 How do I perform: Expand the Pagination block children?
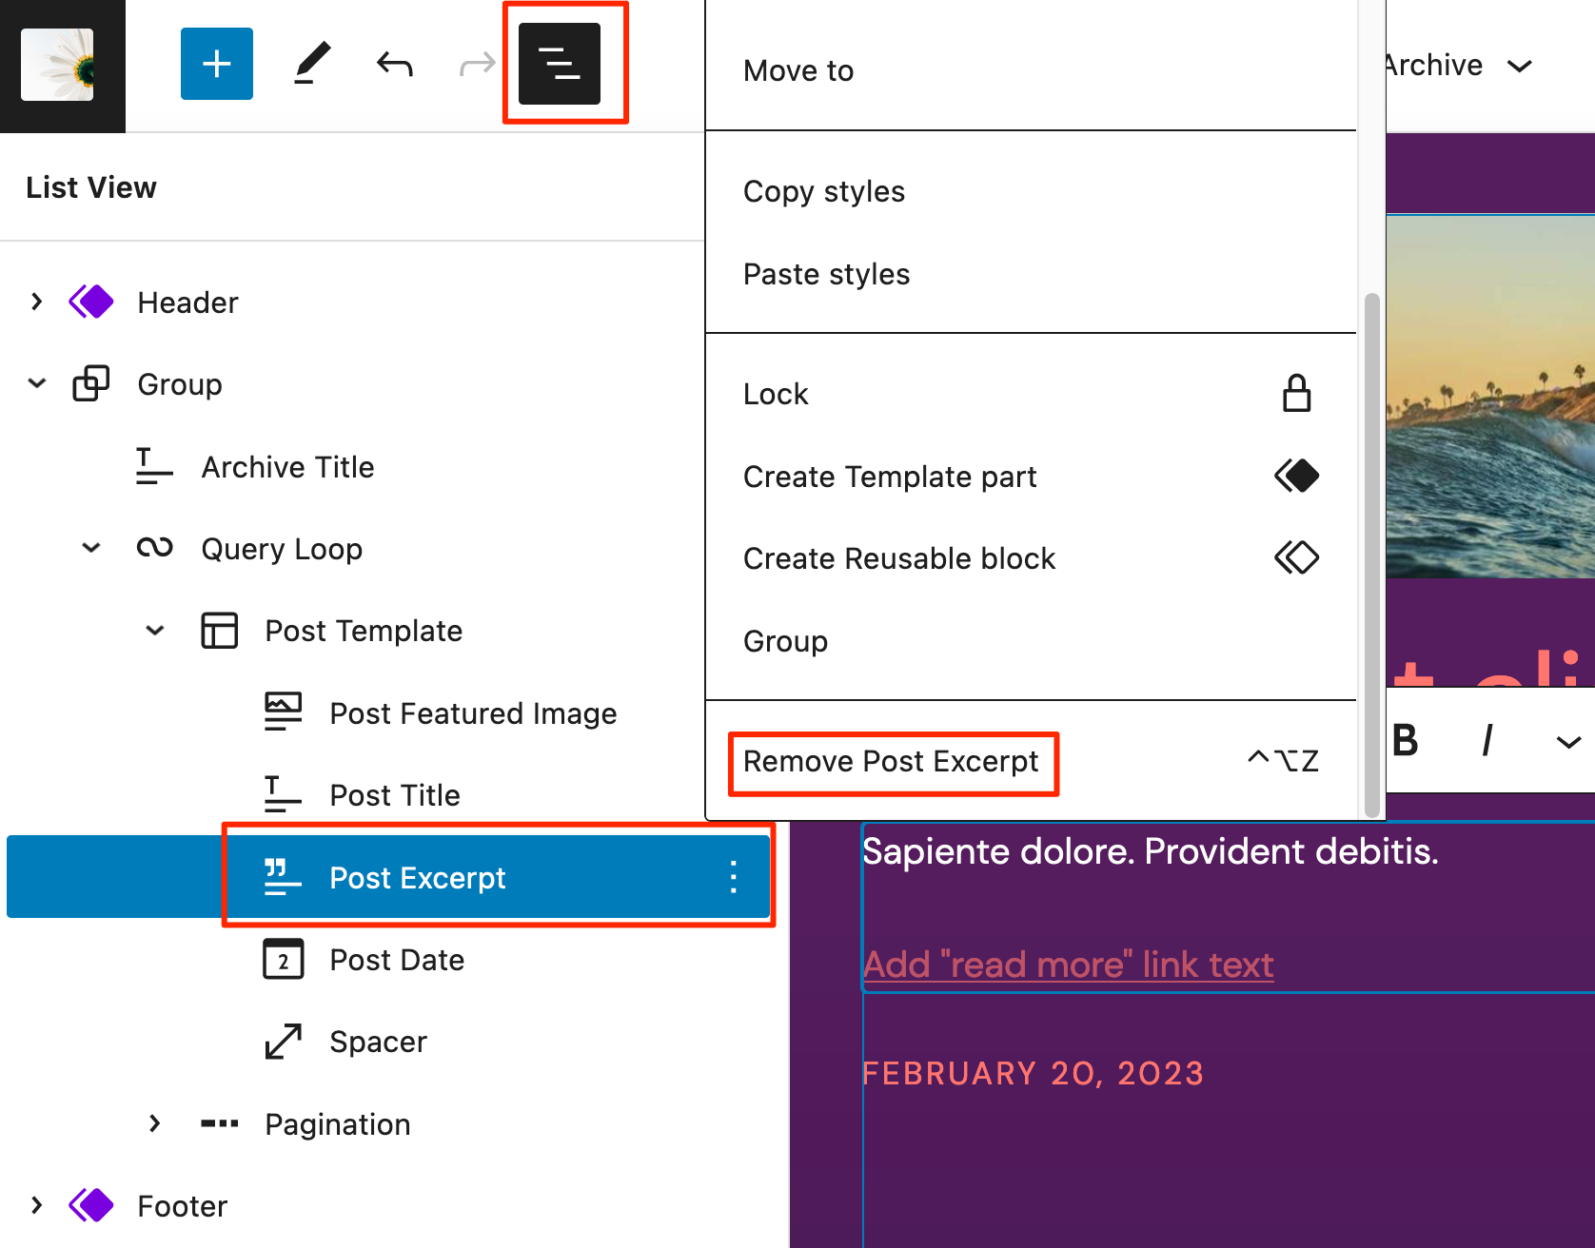pos(155,1123)
